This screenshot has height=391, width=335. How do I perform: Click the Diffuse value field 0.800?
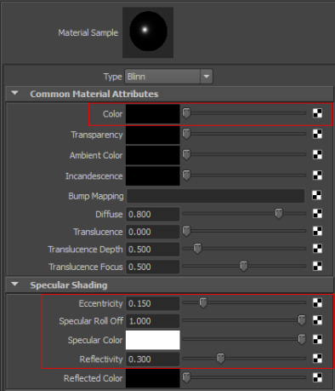(153, 214)
